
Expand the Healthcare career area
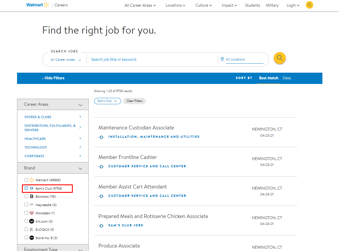[x=53, y=139]
